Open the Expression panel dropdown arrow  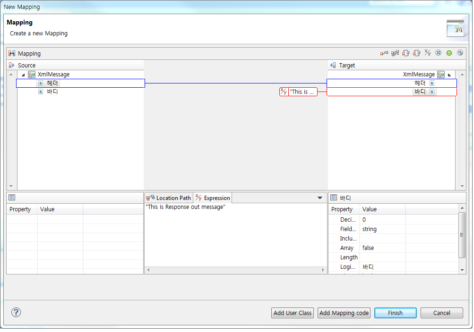(320, 198)
